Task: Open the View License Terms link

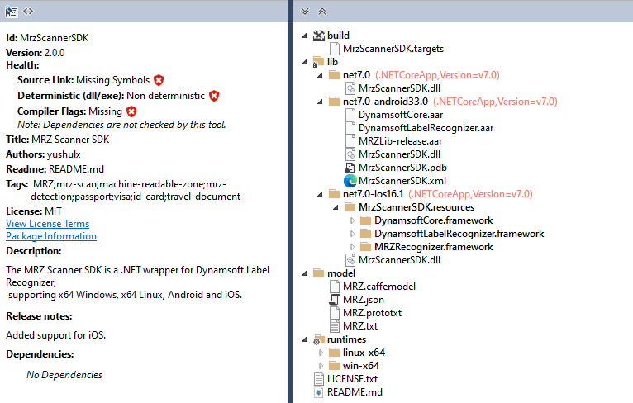Action: coord(47,224)
